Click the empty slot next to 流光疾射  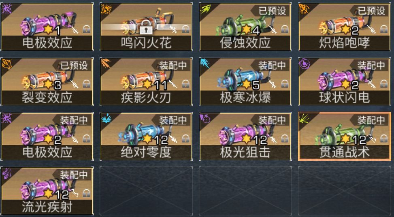pyautogui.click(x=146, y=191)
